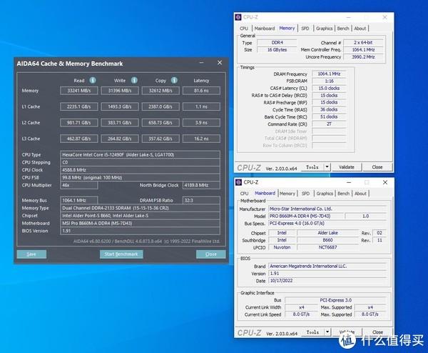Click Memory Write value 31396 MB/s

pos(120,91)
